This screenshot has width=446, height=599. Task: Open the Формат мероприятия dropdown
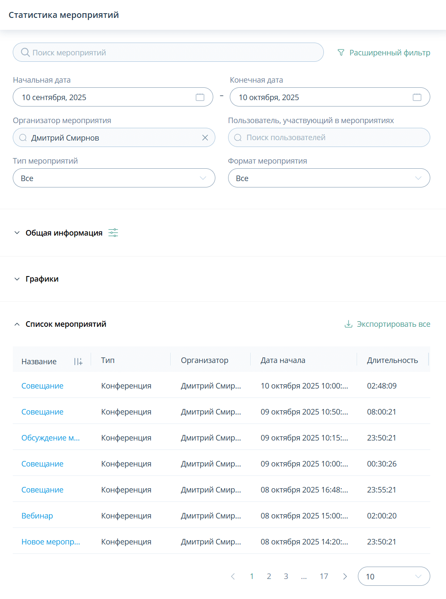(329, 178)
